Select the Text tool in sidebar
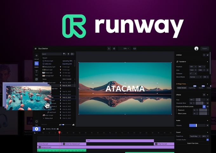This screenshot has width=216, height=153. 37,72
